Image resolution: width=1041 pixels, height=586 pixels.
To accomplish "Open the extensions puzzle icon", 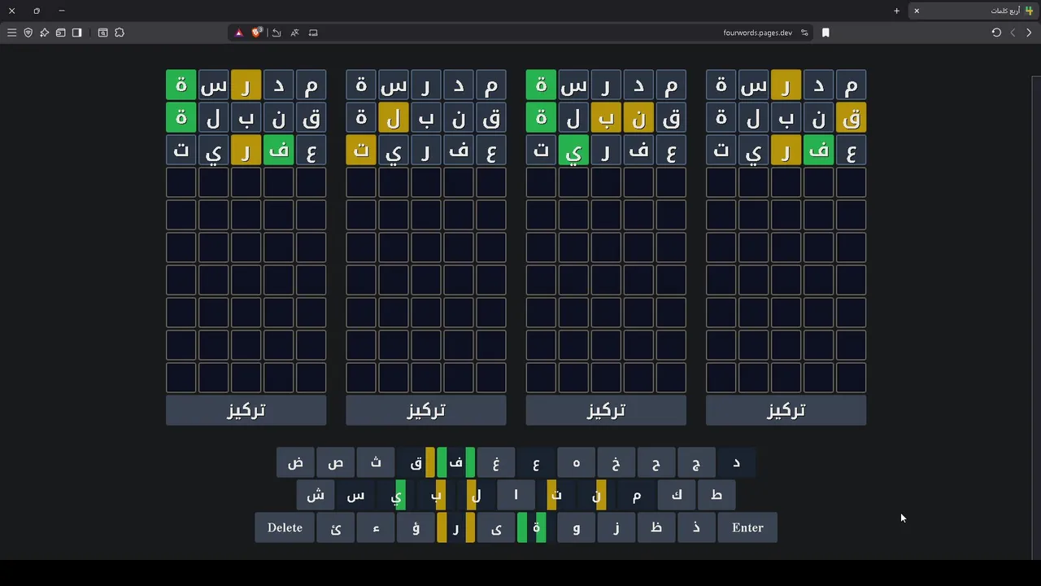I will pyautogui.click(x=120, y=33).
